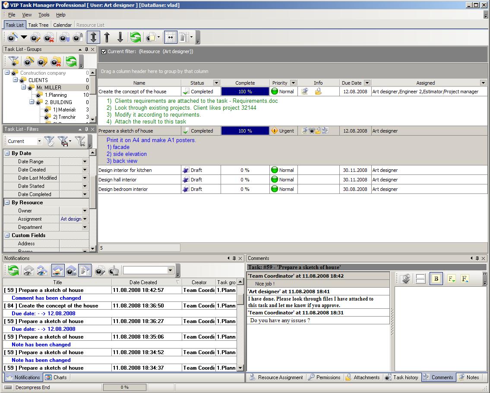Switch to the Task Tree tab

[x=38, y=25]
